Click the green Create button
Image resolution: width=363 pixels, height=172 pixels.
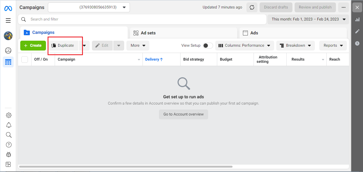click(33, 46)
